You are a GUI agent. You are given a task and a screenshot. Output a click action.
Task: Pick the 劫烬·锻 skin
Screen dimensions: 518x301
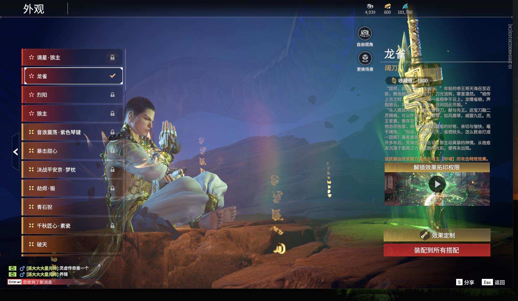72,188
